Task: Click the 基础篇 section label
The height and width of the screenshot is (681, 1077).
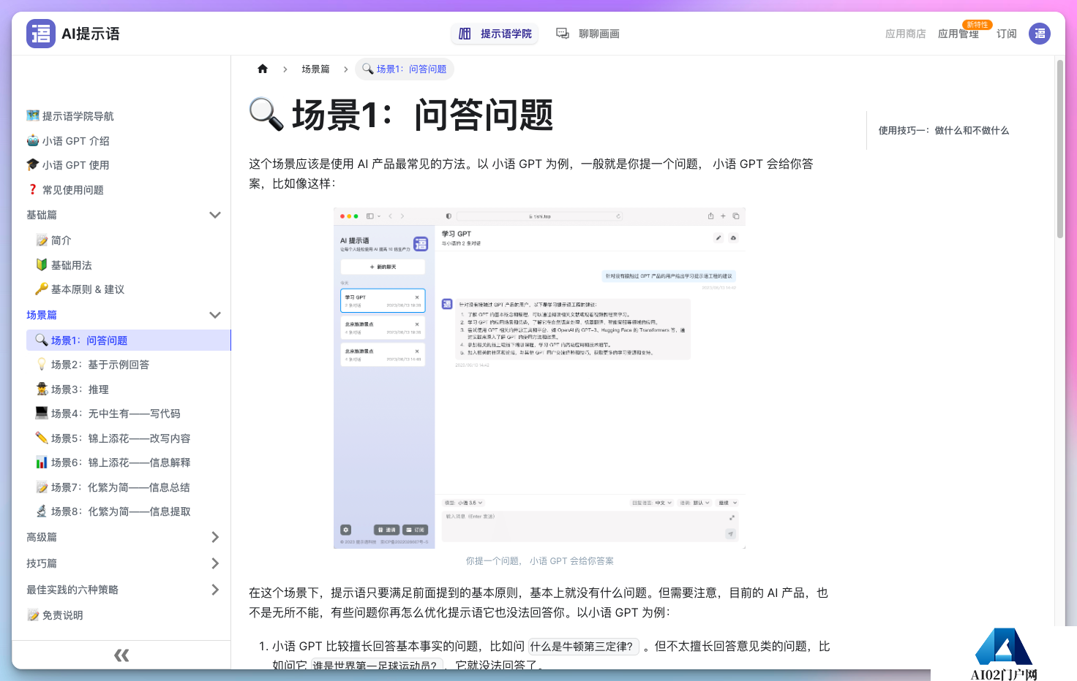Action: click(42, 215)
